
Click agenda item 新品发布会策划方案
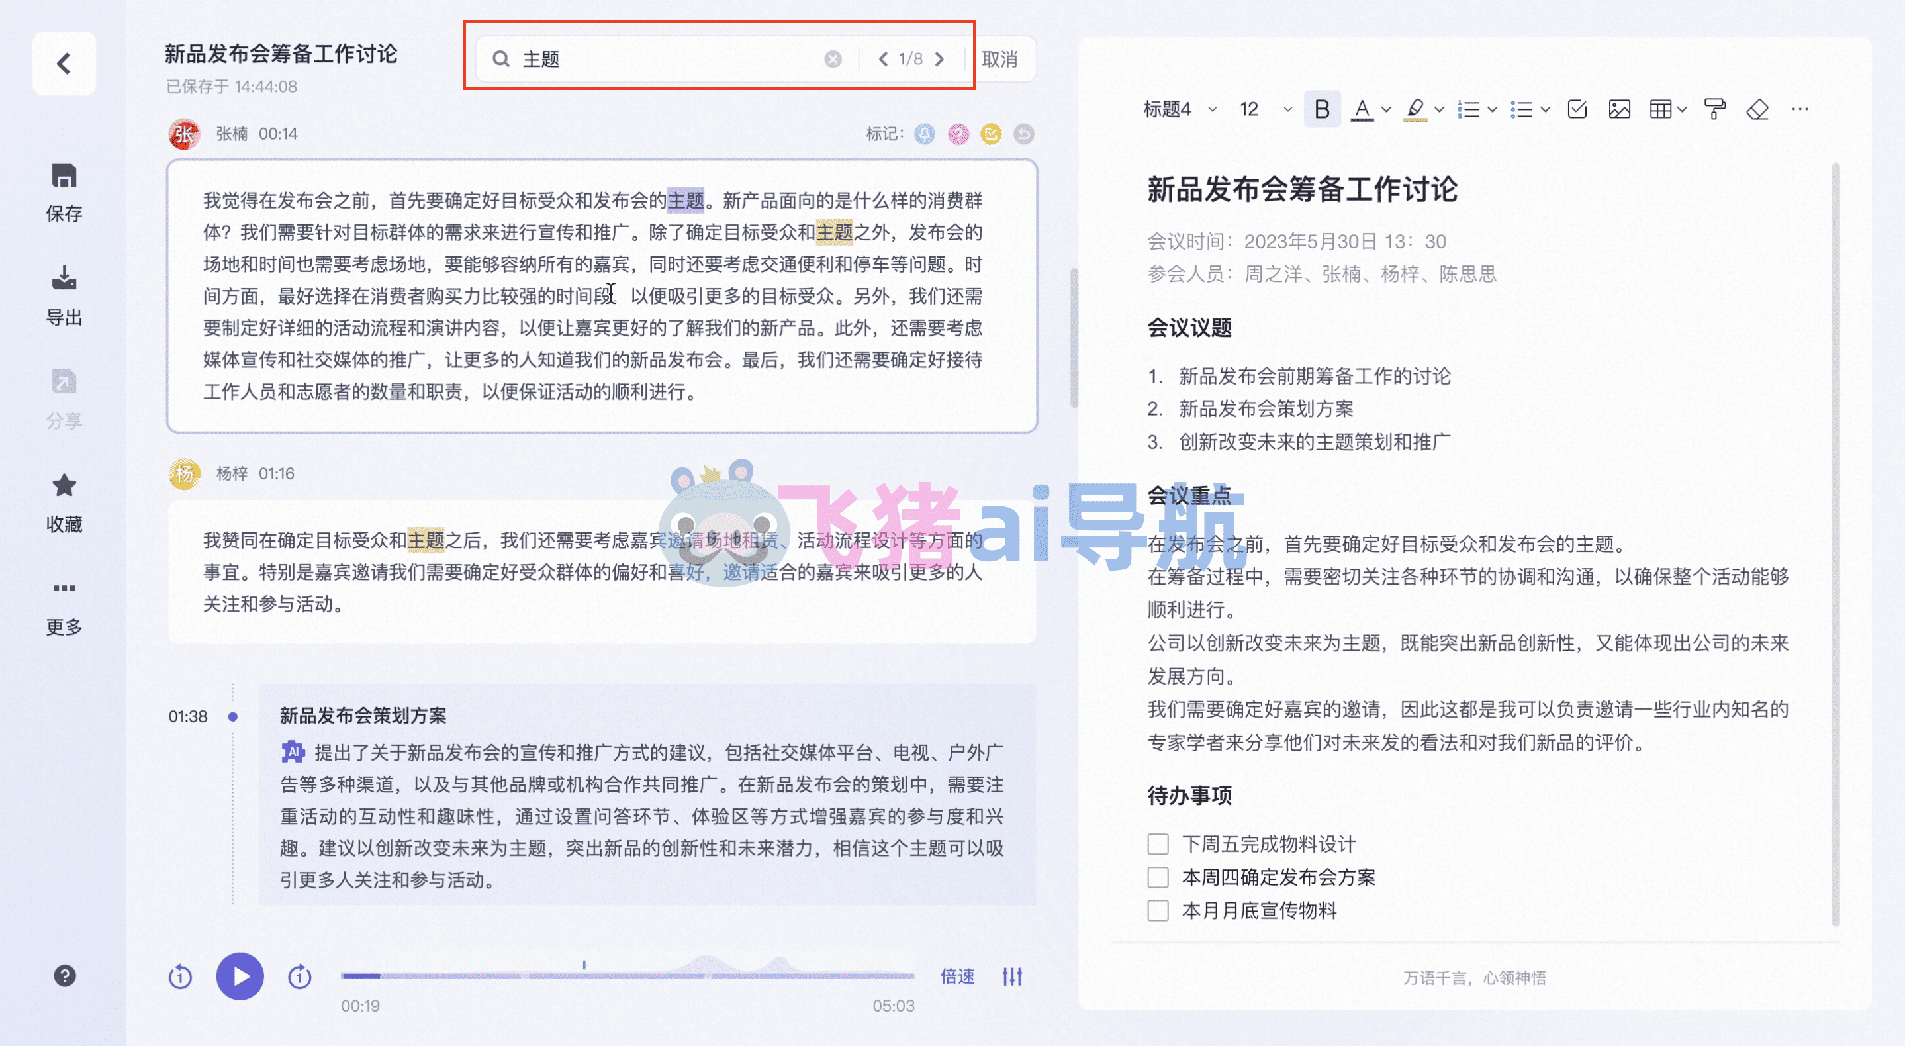[1266, 409]
